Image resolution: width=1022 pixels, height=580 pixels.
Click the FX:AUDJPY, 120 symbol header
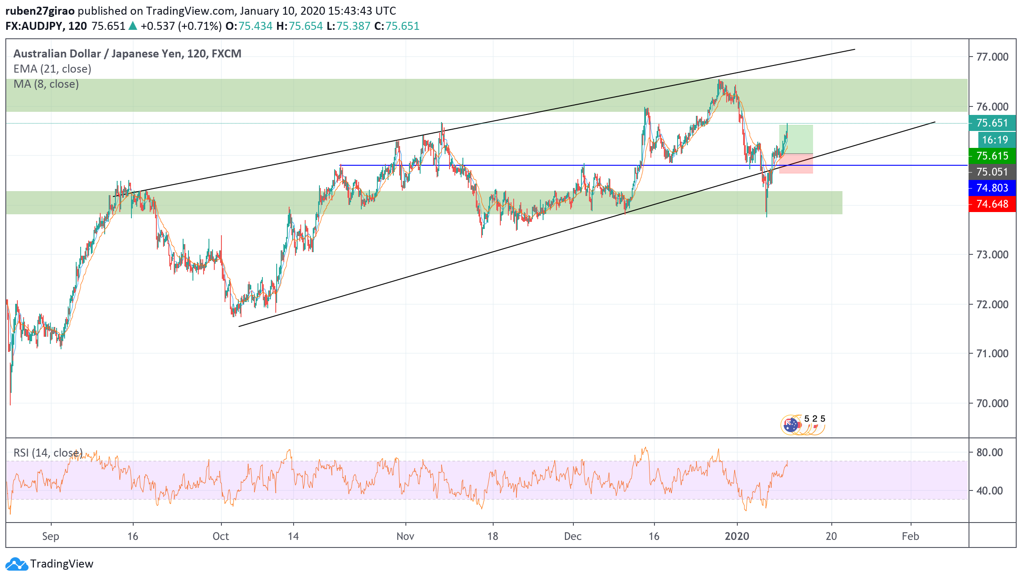pyautogui.click(x=46, y=26)
